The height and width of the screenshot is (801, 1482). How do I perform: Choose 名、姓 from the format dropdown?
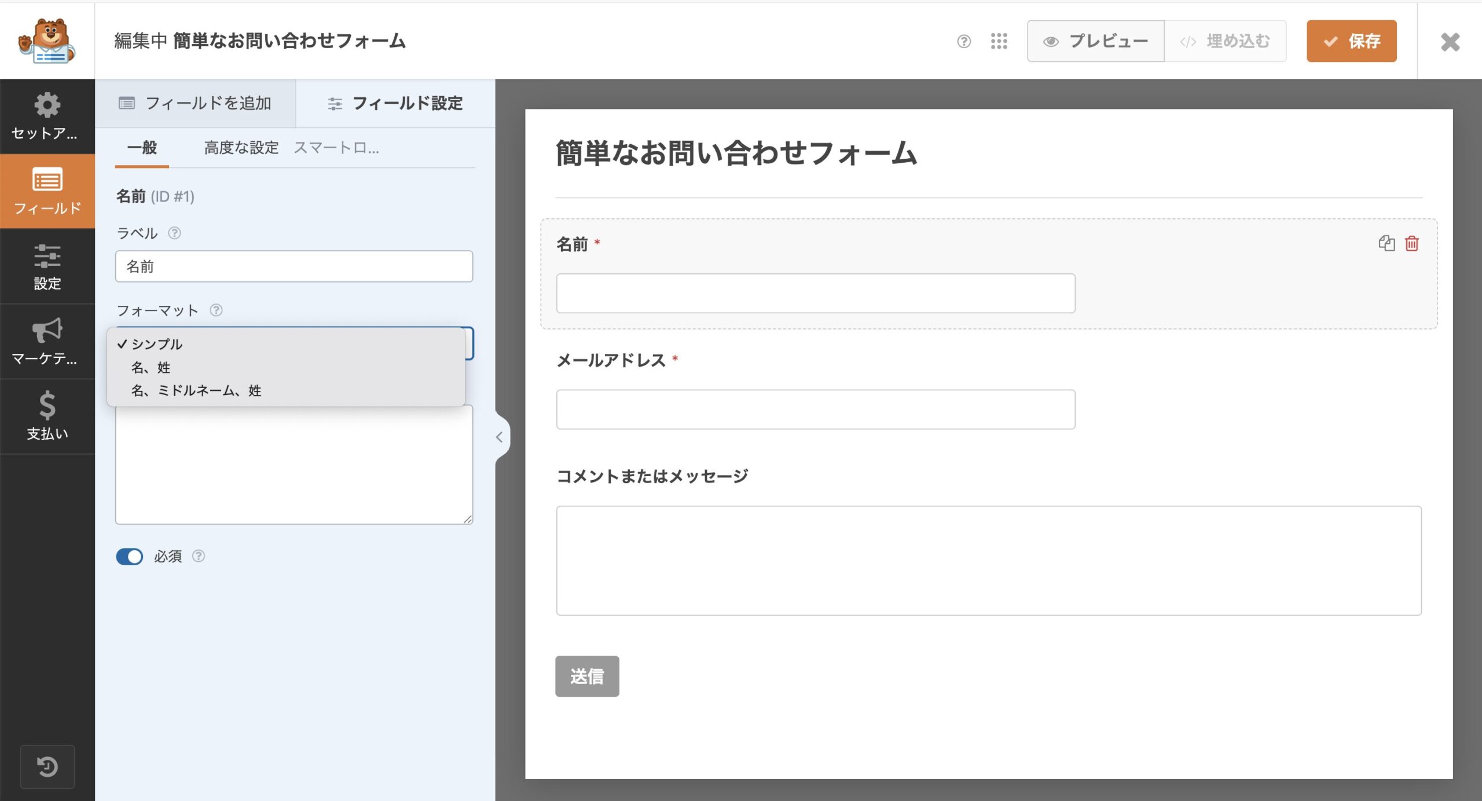(151, 367)
